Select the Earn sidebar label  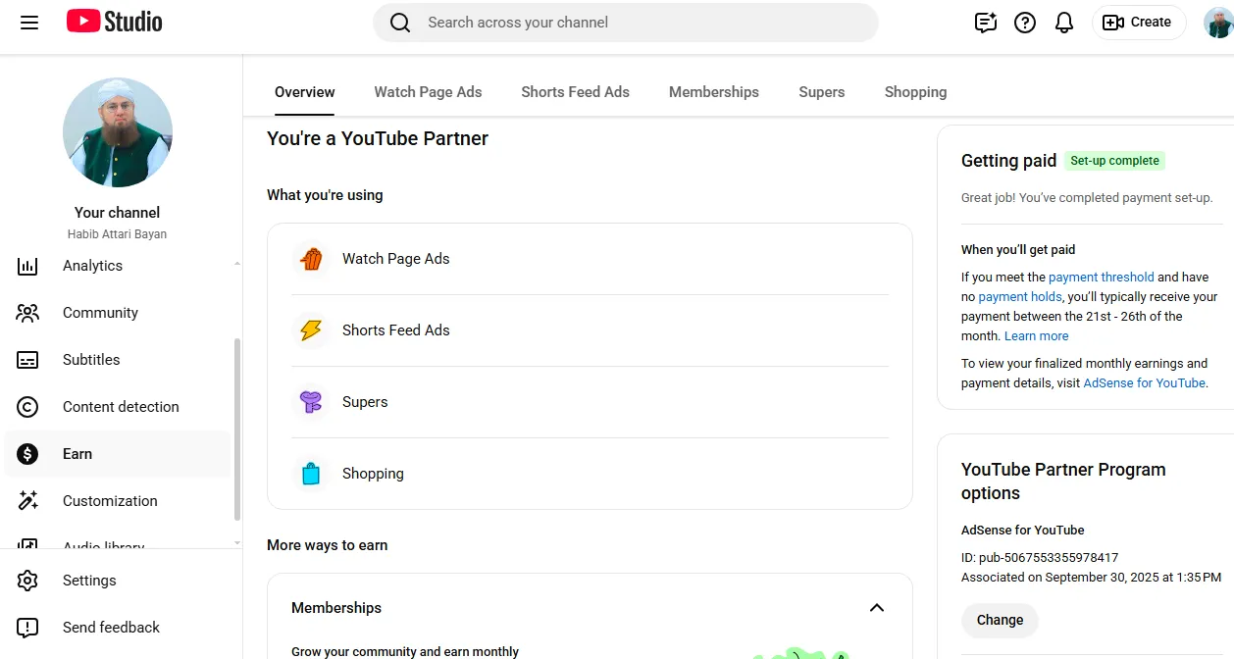coord(77,454)
